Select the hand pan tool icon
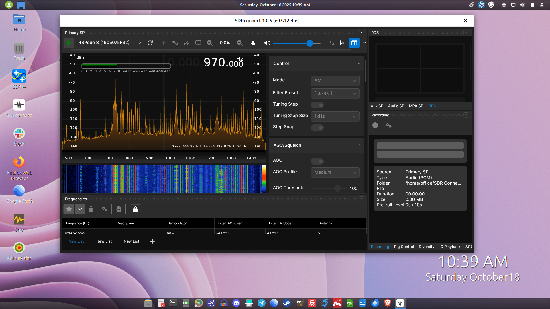Image resolution: width=550 pixels, height=309 pixels. [x=253, y=43]
